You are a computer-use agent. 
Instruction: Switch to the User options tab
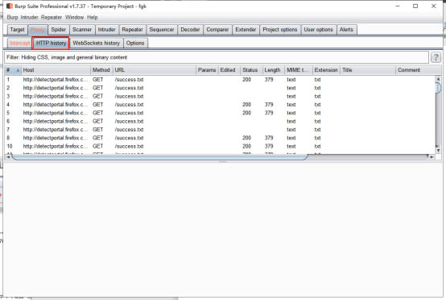coord(318,30)
